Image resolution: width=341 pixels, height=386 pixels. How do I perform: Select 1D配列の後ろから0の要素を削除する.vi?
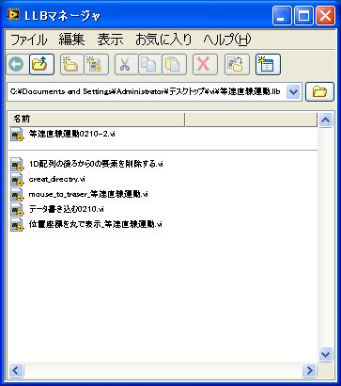coord(96,164)
